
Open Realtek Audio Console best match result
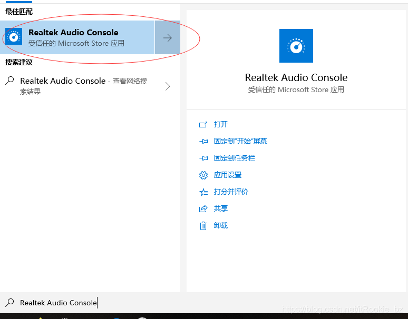pos(77,37)
